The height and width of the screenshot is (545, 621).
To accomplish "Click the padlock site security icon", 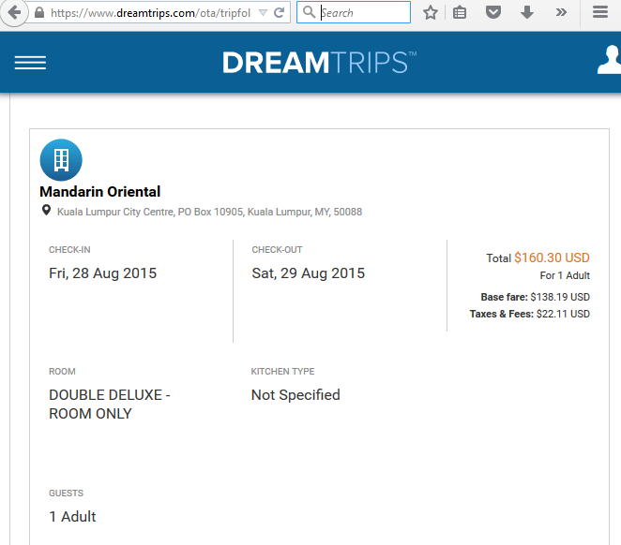I will point(39,13).
